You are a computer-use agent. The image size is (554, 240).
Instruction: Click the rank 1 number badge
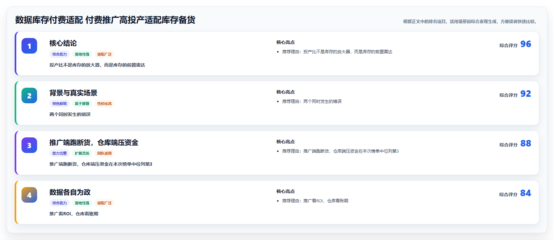[x=29, y=46]
